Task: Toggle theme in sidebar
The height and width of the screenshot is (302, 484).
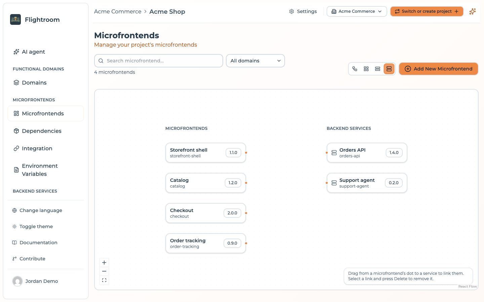Action: click(x=46, y=226)
